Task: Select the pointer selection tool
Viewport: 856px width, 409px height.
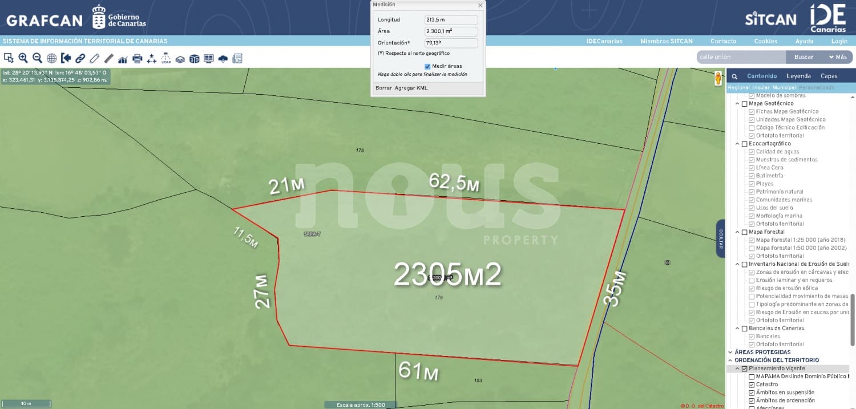Action: [x=9, y=58]
